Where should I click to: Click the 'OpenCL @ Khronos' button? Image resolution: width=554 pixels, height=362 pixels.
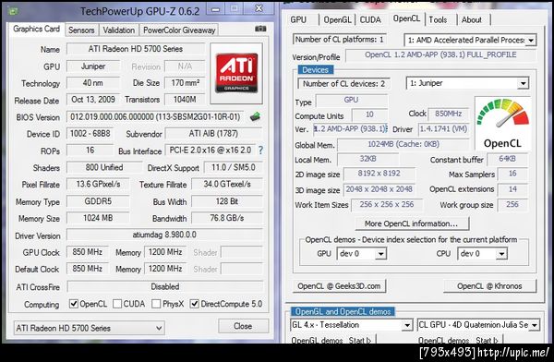[x=489, y=286]
